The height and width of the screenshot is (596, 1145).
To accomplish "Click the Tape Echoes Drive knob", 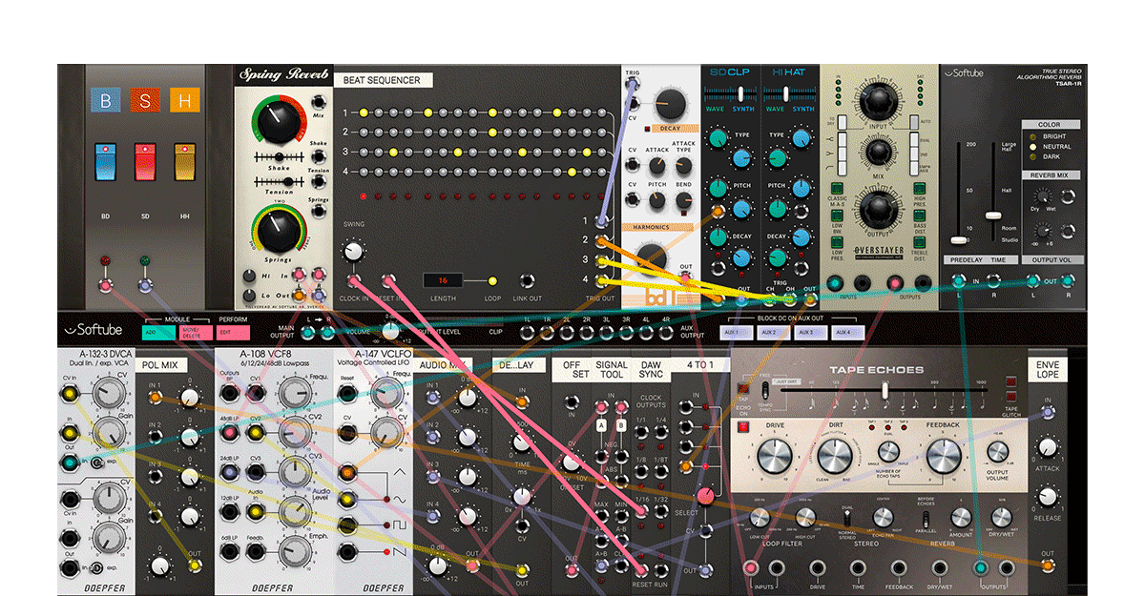I will click(771, 458).
